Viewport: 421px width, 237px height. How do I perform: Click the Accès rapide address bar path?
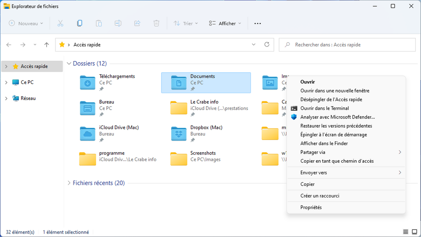click(87, 45)
